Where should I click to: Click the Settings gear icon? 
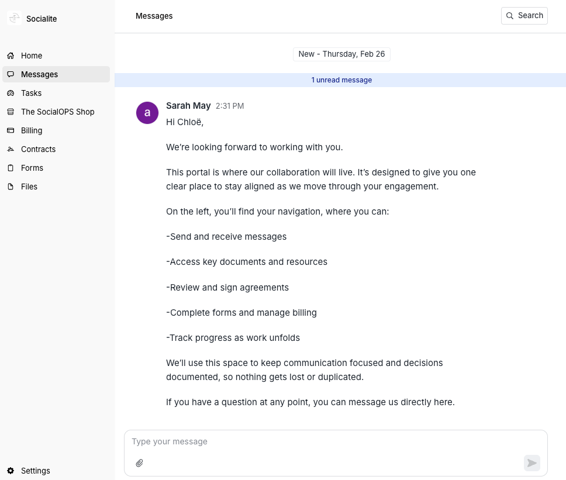pos(11,471)
